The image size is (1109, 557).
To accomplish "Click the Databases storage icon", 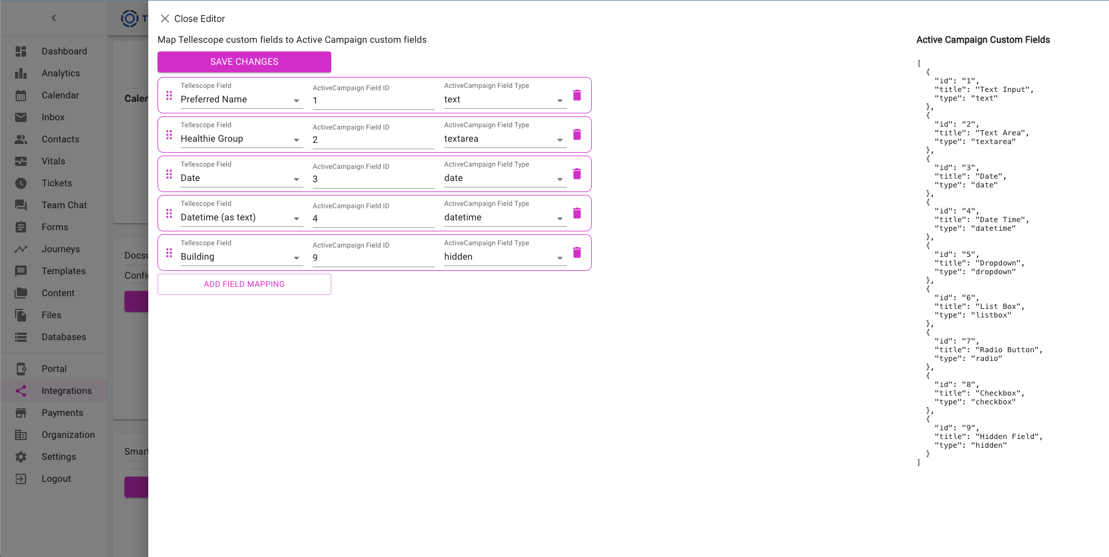I will pyautogui.click(x=21, y=337).
